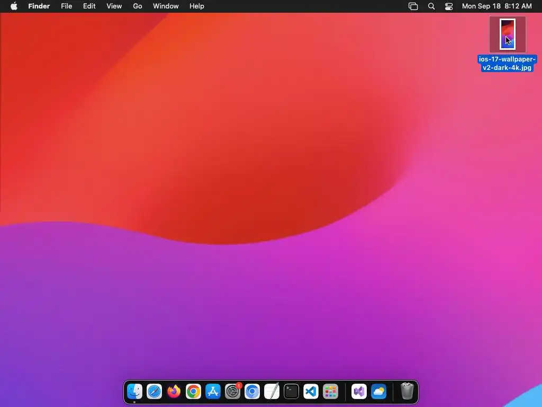Open Firefox in the Dock
The width and height of the screenshot is (542, 407).
[174, 392]
